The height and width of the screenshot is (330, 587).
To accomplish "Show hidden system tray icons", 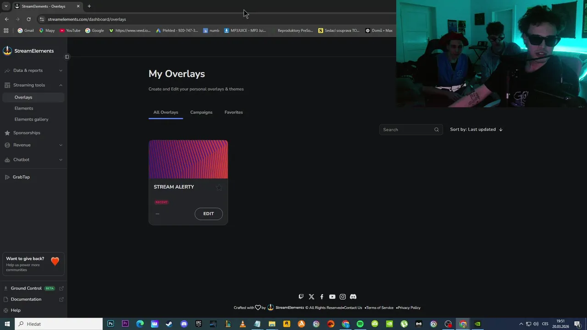I will coord(521,324).
